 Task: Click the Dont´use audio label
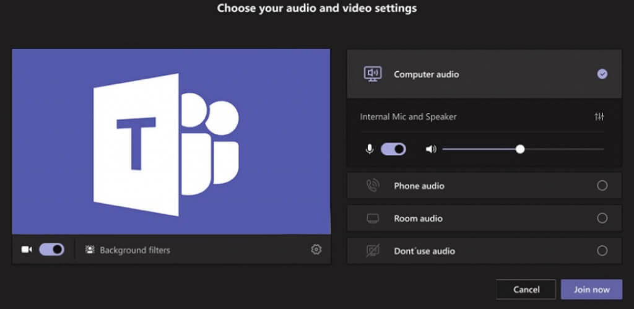tap(424, 251)
